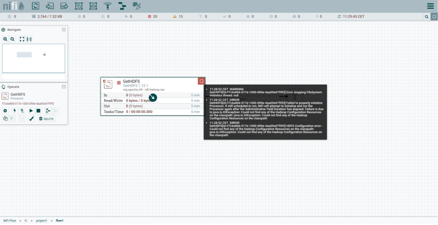Click the GetHDFS processor type icon on canvas

point(108,84)
